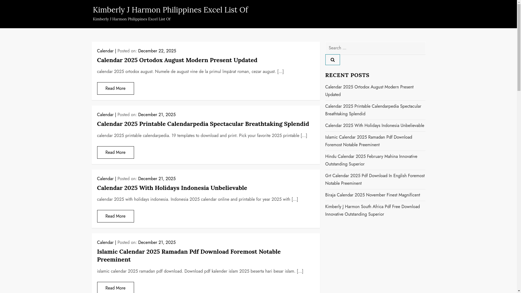Open the recent post Printable Calendarpedia in the sidebar
521x293 pixels.
373,110
